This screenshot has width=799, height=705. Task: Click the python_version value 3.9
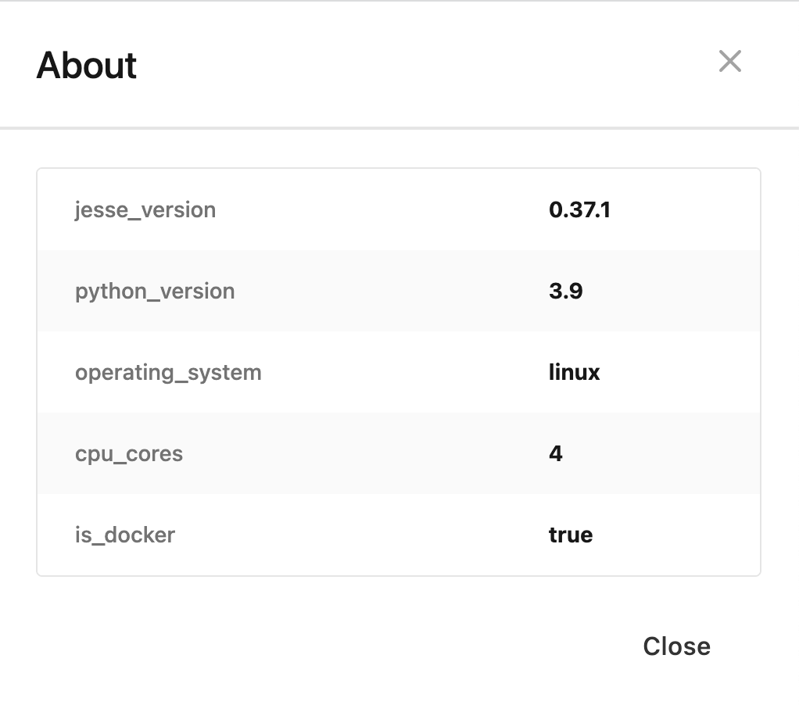point(564,291)
